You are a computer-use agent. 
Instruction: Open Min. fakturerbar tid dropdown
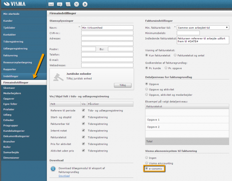pyautogui.click(x=203, y=28)
